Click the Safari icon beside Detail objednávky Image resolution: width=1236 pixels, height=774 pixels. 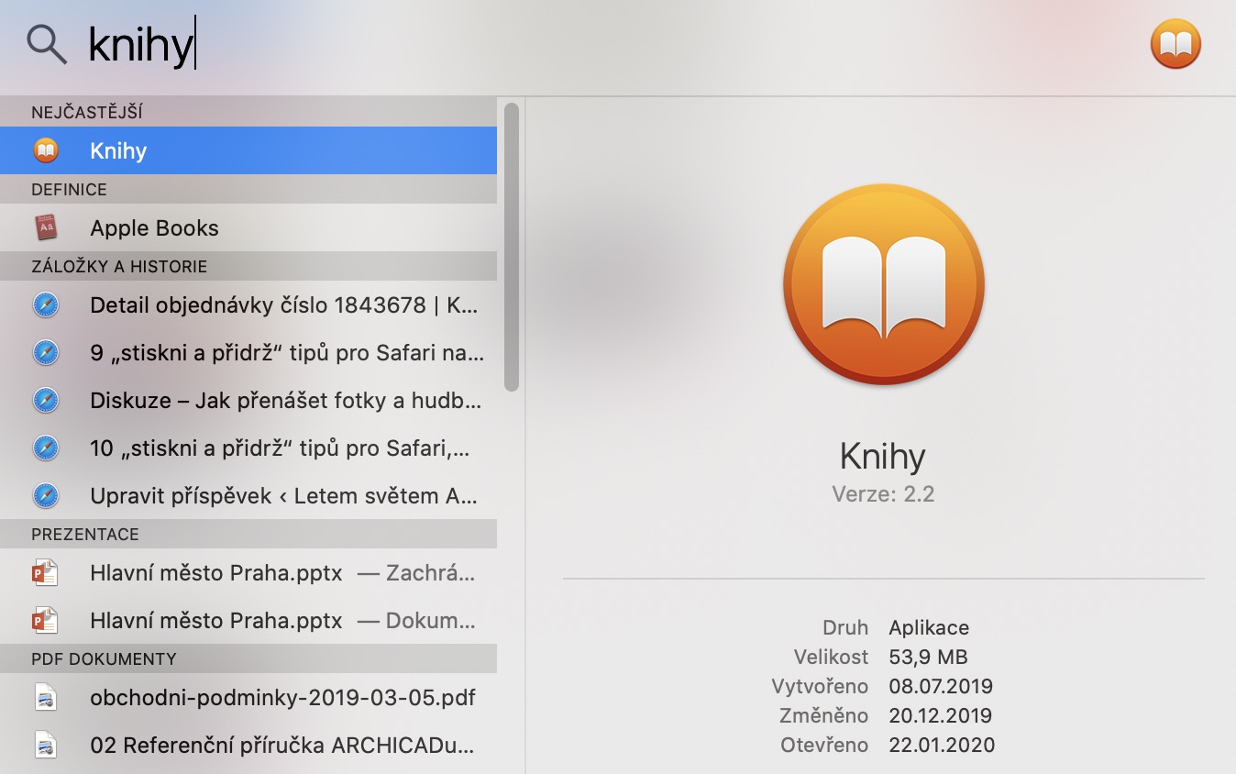point(46,304)
